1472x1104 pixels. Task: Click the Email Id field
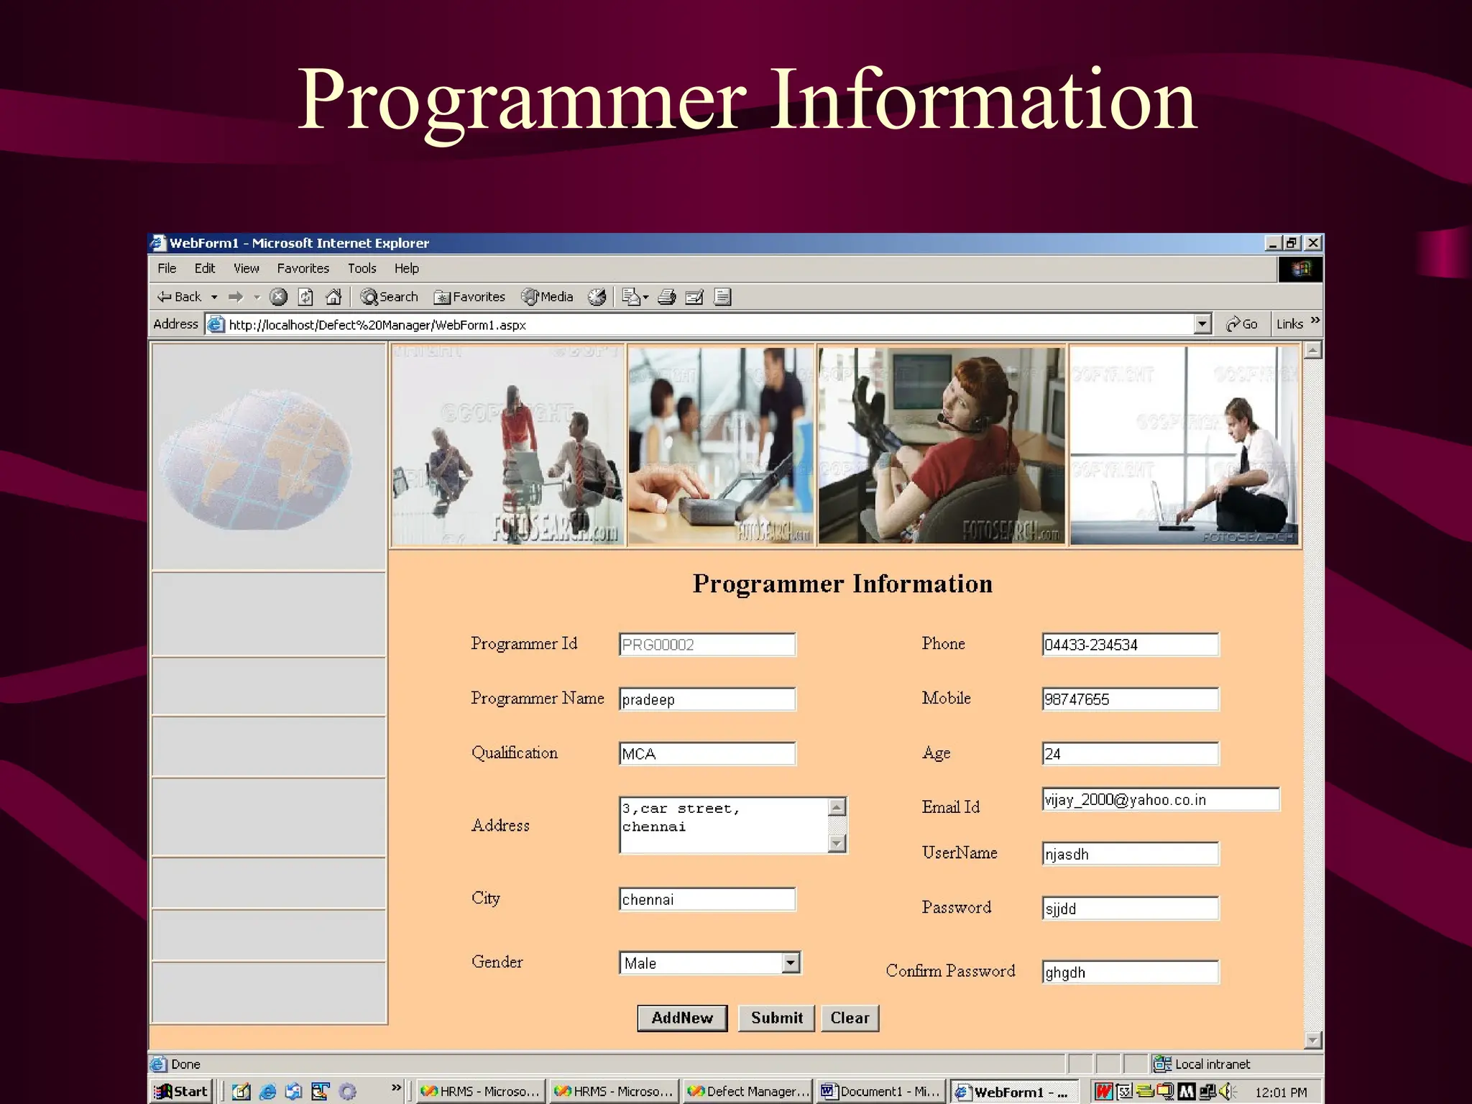coord(1161,799)
